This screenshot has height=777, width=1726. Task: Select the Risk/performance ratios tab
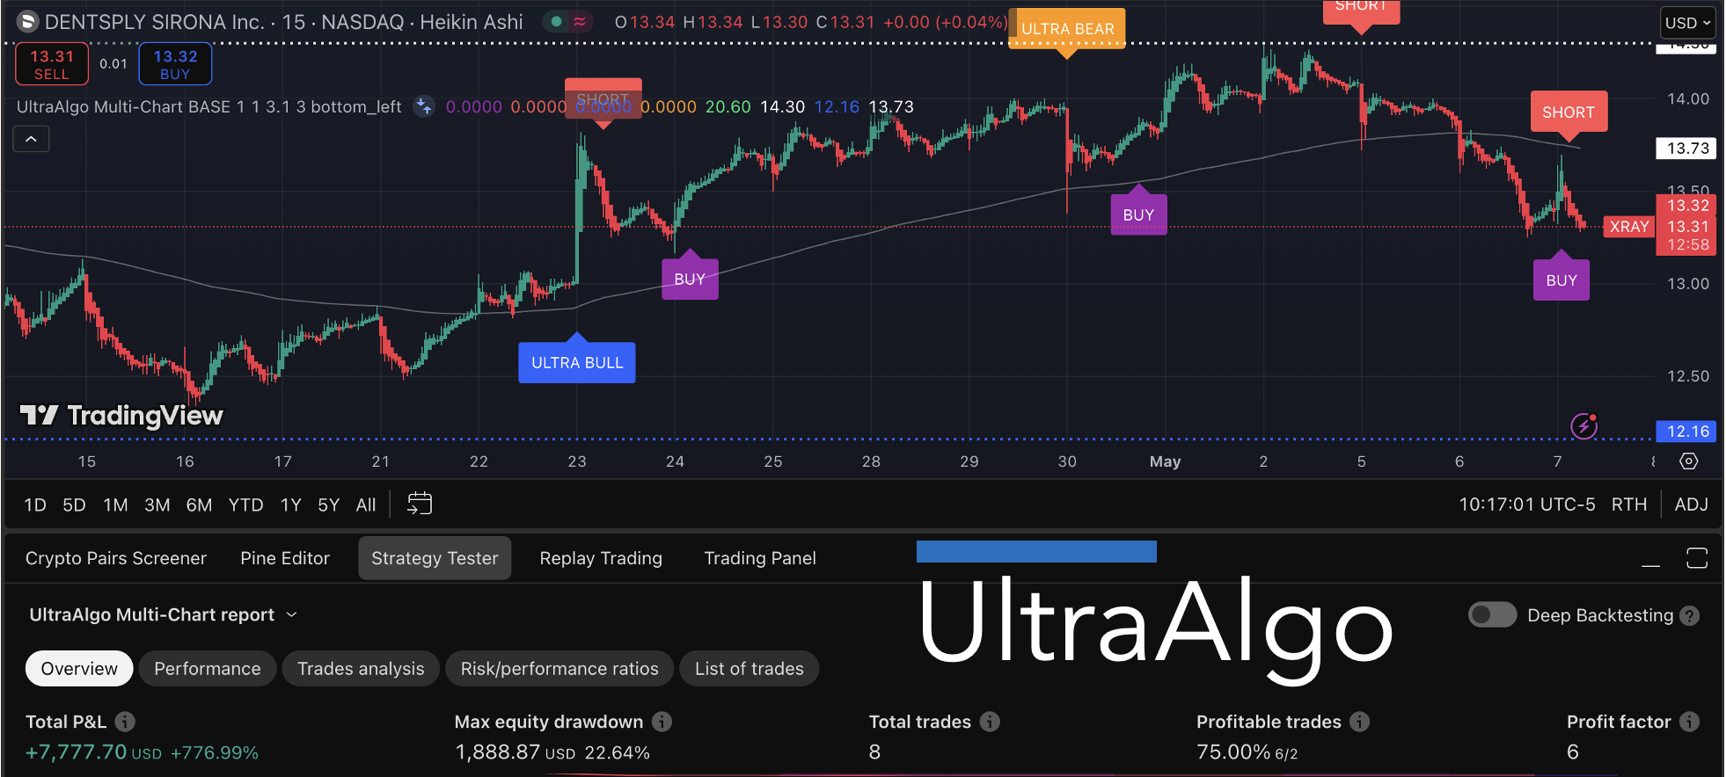point(559,669)
